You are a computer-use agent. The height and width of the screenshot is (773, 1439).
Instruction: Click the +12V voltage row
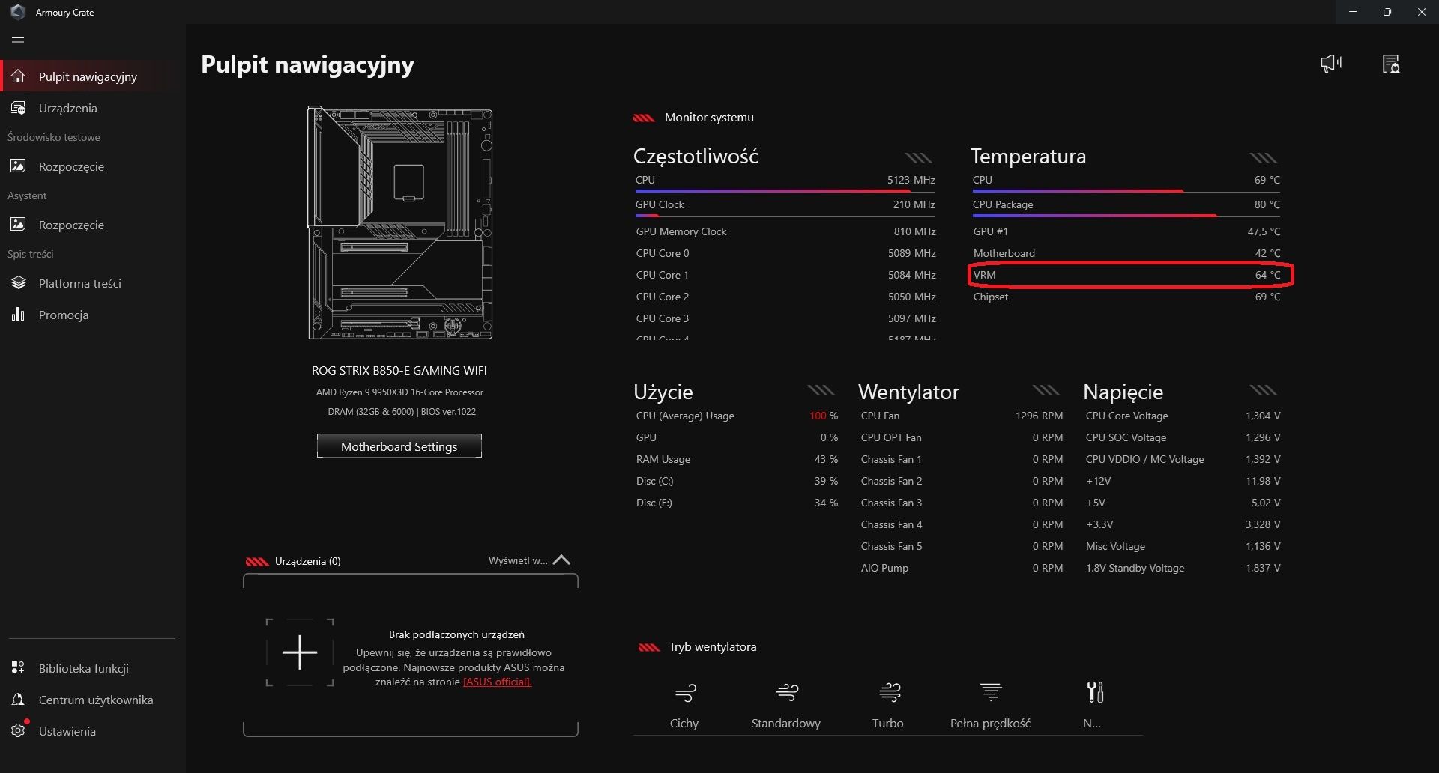[x=1183, y=481]
